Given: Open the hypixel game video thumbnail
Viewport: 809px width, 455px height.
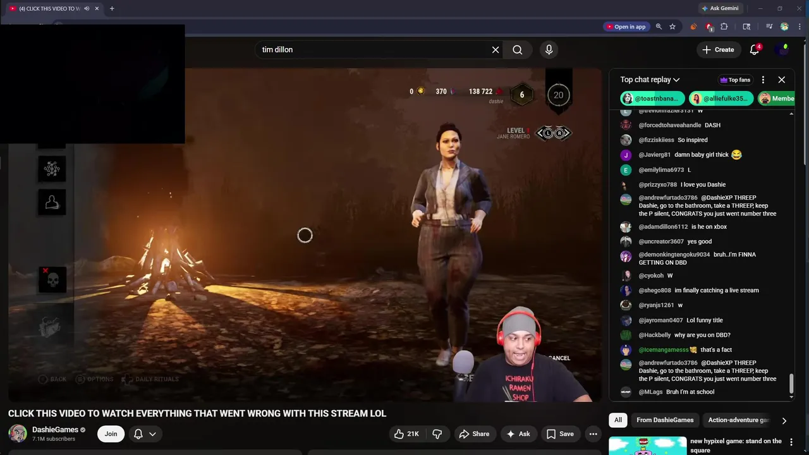Looking at the screenshot, I should coord(647,446).
